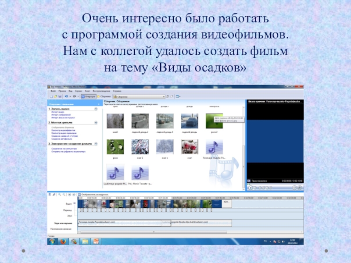Select the роса water drops thumbnail
This screenshot has width=351, height=263.
[115, 147]
